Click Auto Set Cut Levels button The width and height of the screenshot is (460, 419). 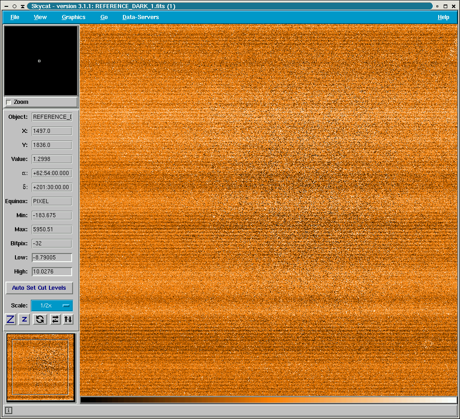coord(39,288)
